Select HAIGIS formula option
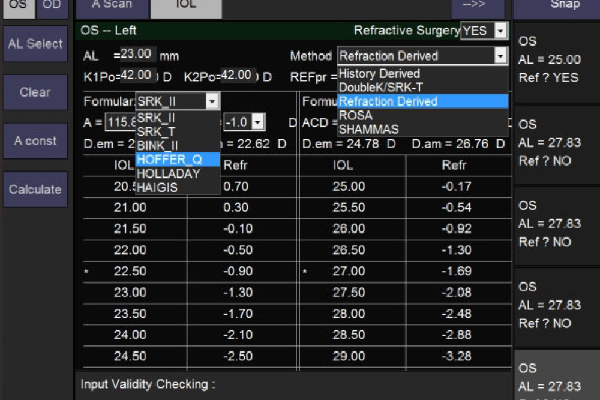 tap(158, 188)
